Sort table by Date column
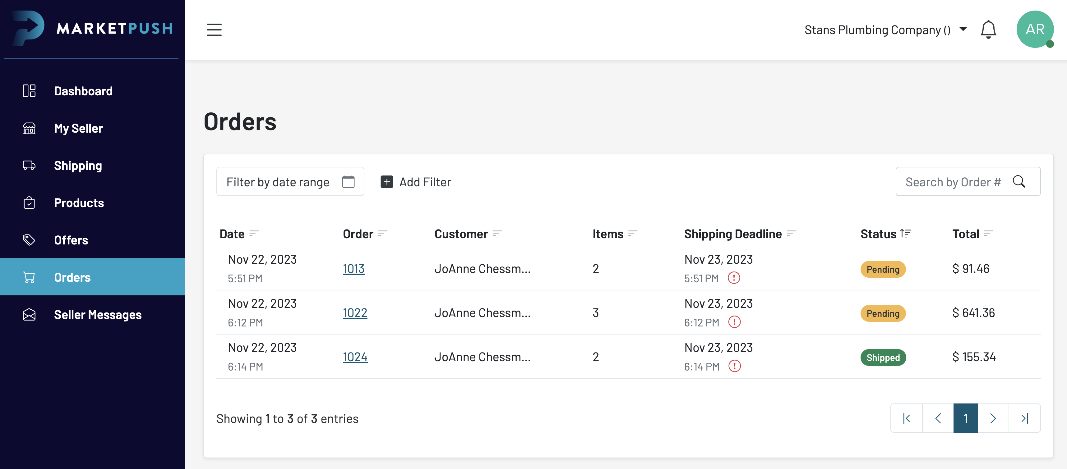Viewport: 1067px width, 469px height. click(253, 234)
